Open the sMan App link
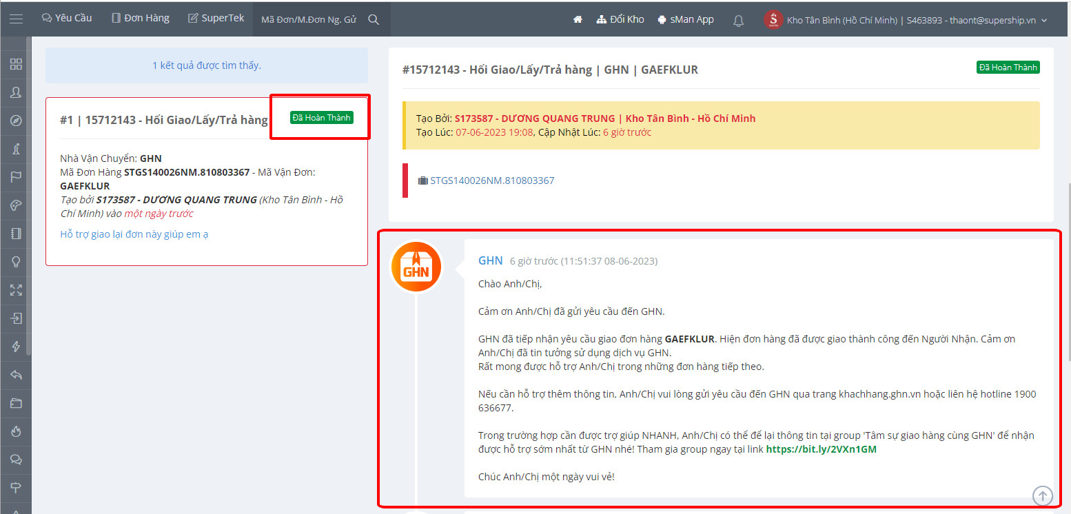 686,19
